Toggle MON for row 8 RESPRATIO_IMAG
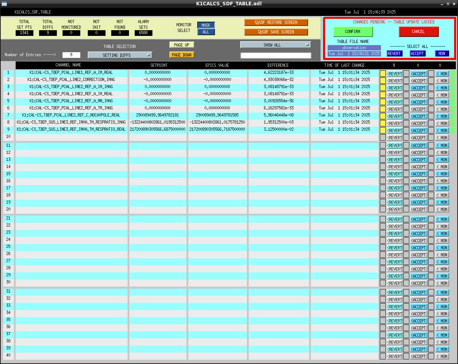458x364 pixels. [442, 124]
